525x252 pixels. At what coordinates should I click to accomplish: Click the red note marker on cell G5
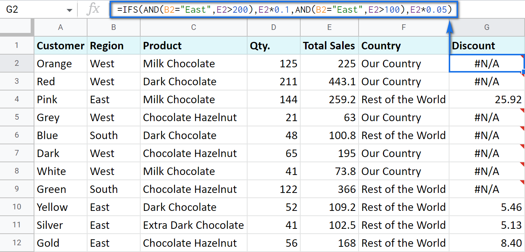tap(523, 110)
